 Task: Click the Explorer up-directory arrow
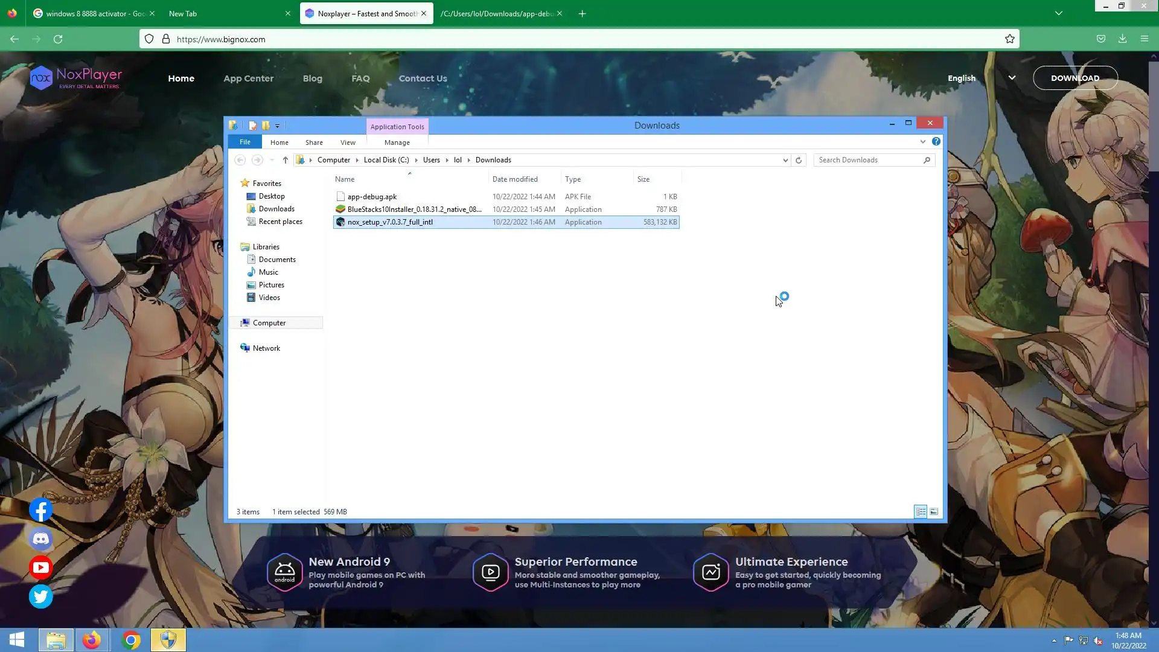click(x=286, y=160)
